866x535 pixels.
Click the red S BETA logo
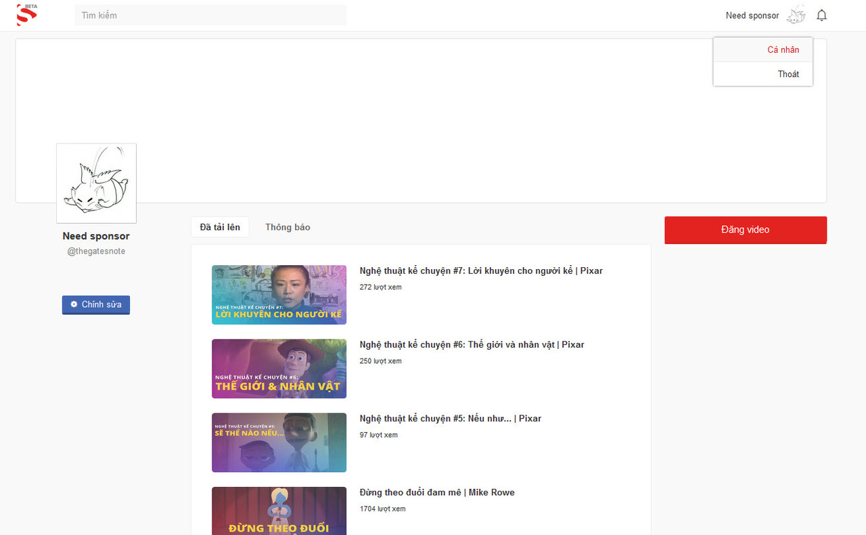(x=27, y=15)
